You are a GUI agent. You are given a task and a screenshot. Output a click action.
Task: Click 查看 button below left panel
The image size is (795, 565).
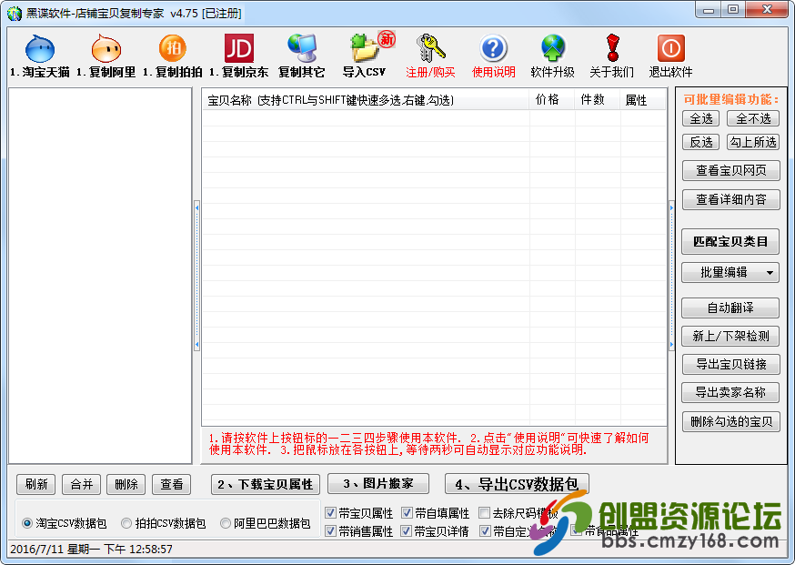point(171,484)
